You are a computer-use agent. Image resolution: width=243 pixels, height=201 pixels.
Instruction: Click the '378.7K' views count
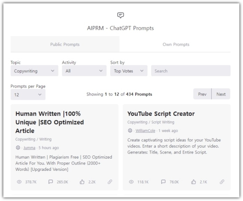(31, 182)
